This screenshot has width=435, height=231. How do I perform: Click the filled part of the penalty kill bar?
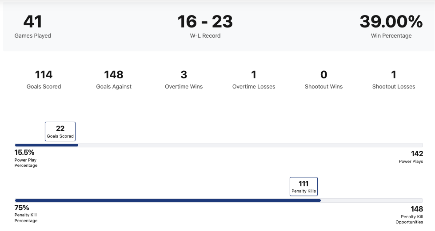(168, 200)
